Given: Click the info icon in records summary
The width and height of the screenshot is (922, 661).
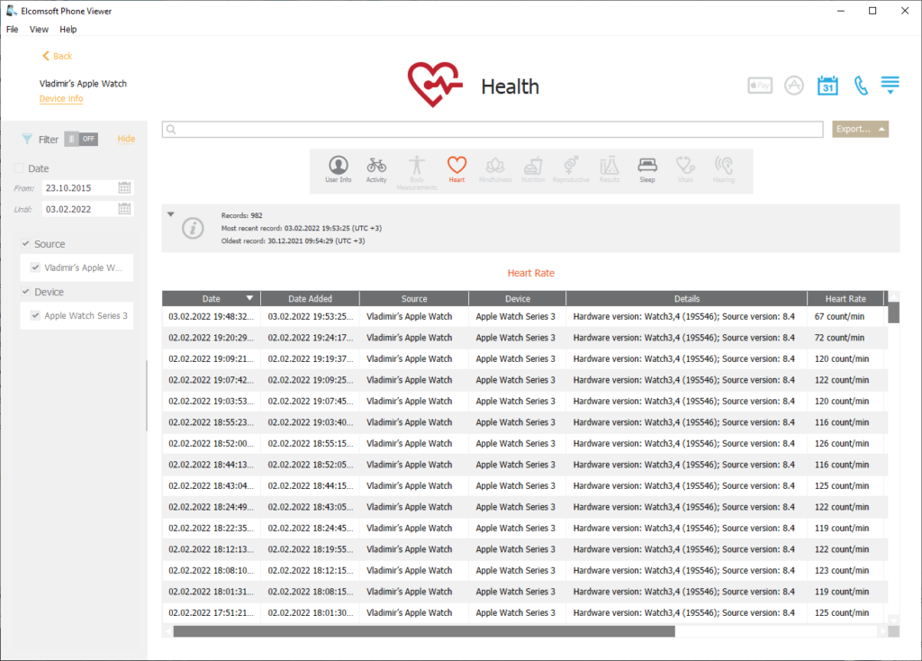Looking at the screenshot, I should coord(193,228).
